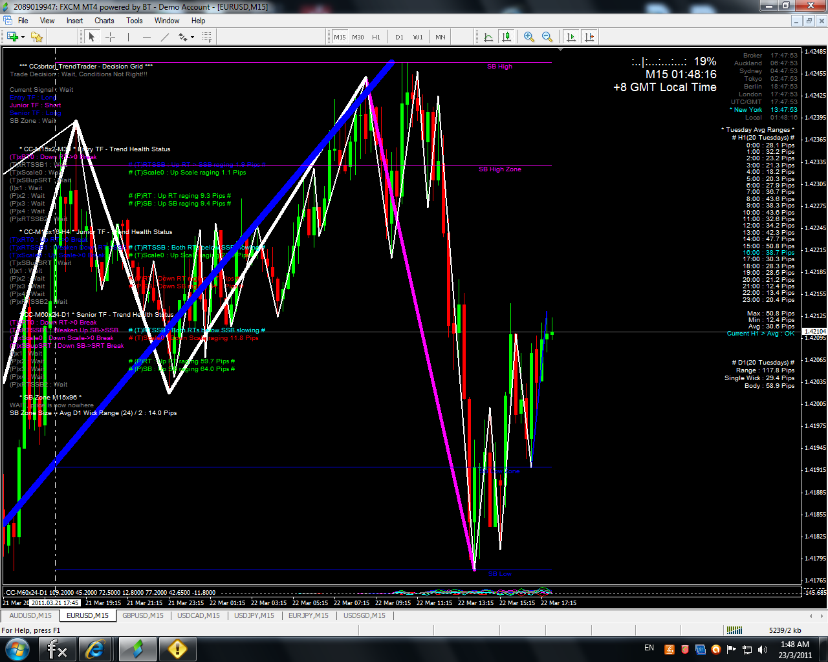
Task: Select the Draw Vertical Line tool
Action: 128,37
